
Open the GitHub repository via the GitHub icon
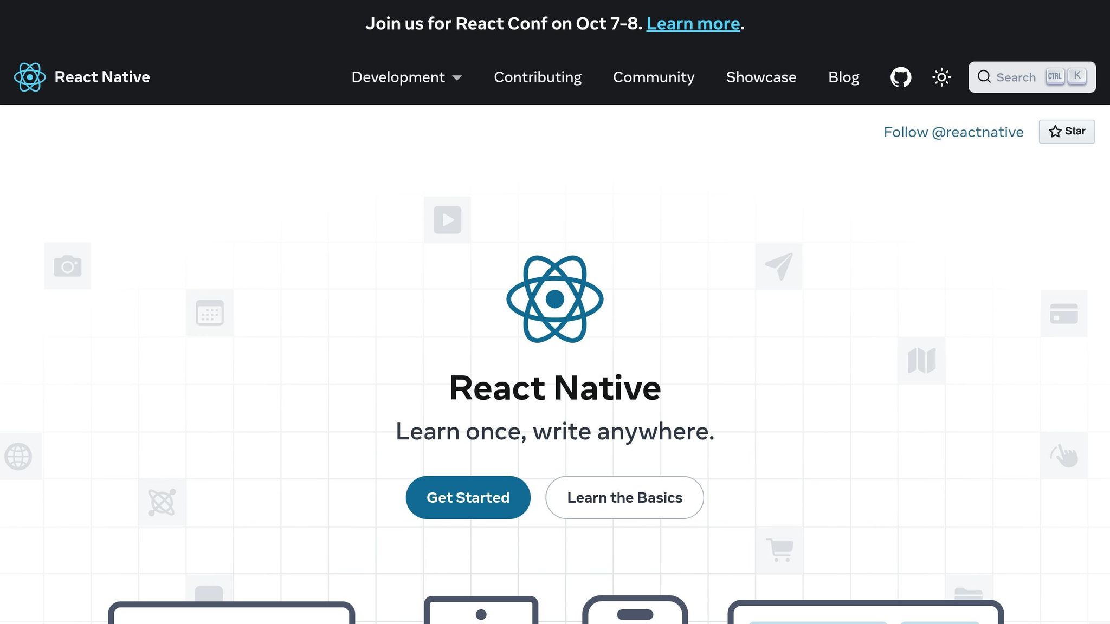900,77
